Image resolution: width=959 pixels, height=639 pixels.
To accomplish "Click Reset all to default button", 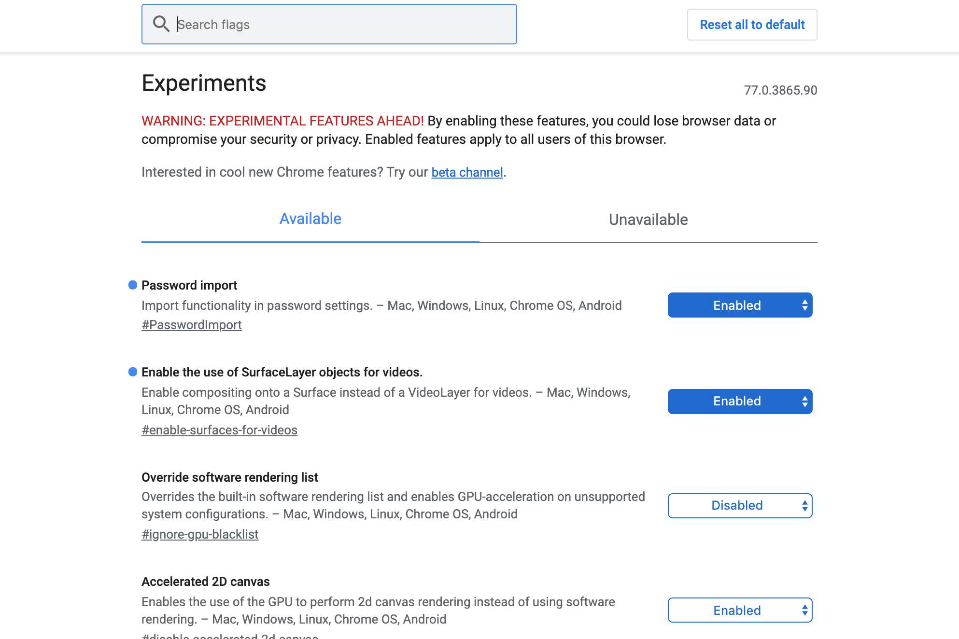I will pyautogui.click(x=752, y=25).
